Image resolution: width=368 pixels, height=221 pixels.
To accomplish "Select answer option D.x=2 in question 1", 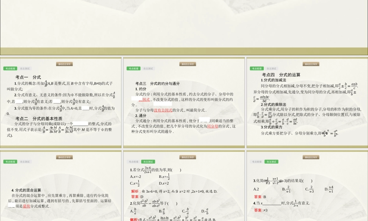I will click(x=163, y=183).
